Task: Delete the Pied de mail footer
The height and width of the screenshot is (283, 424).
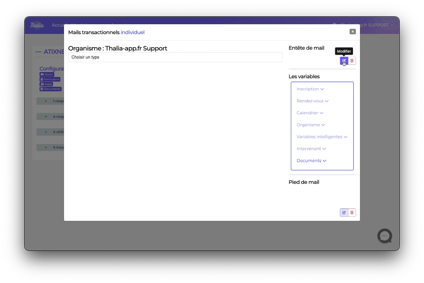Action: (x=352, y=212)
